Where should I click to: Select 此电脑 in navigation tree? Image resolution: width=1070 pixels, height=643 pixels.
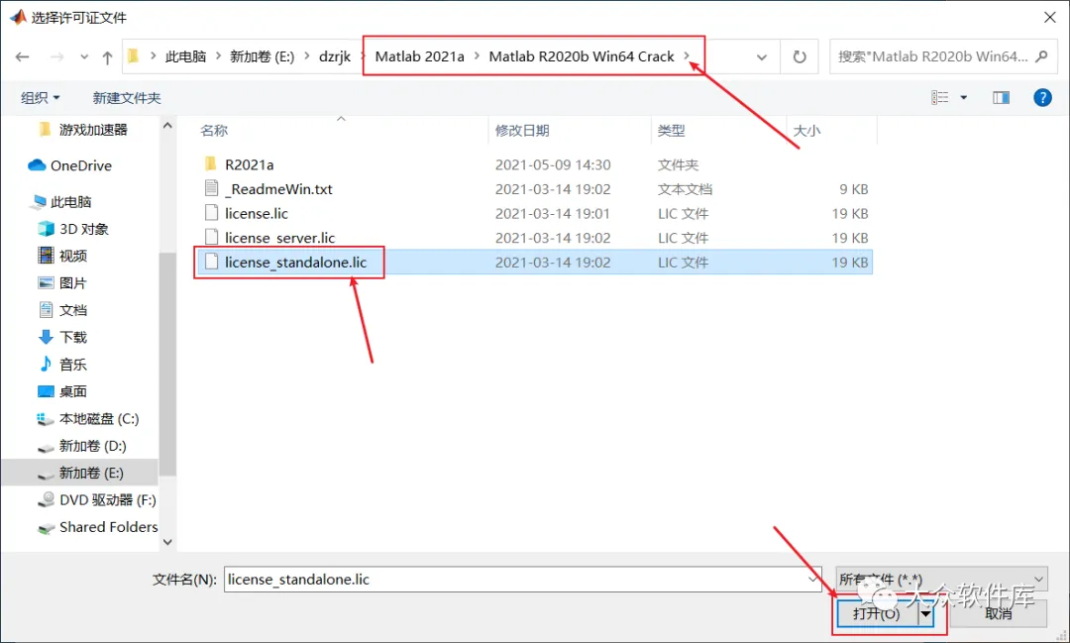70,202
